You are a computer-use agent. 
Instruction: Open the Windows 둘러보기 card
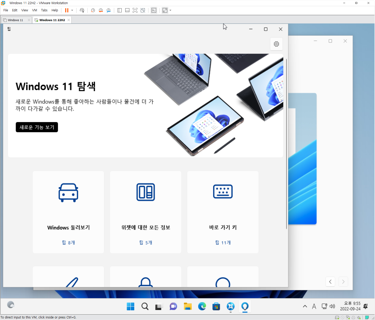(68, 212)
